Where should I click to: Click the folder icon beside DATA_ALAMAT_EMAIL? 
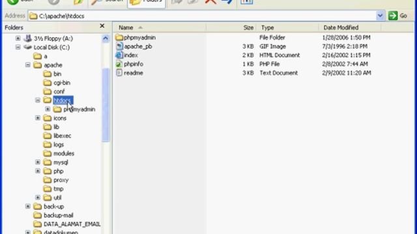38,224
